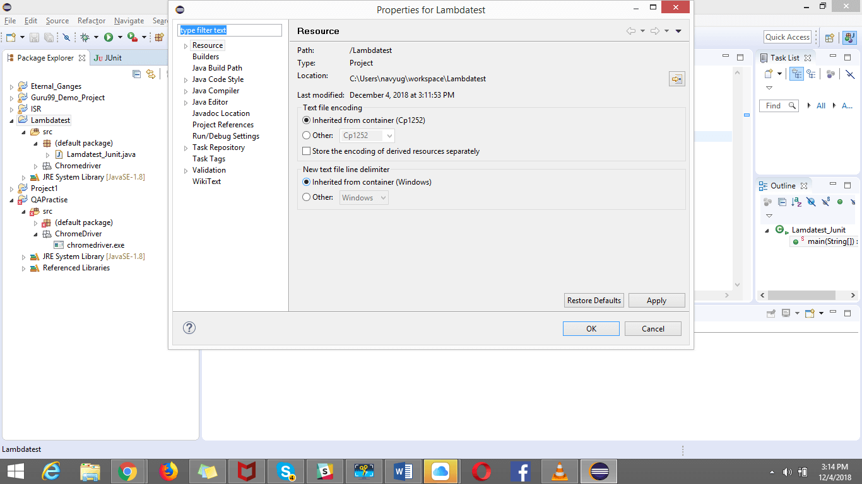Click New Task icon in Task List

coord(769,74)
